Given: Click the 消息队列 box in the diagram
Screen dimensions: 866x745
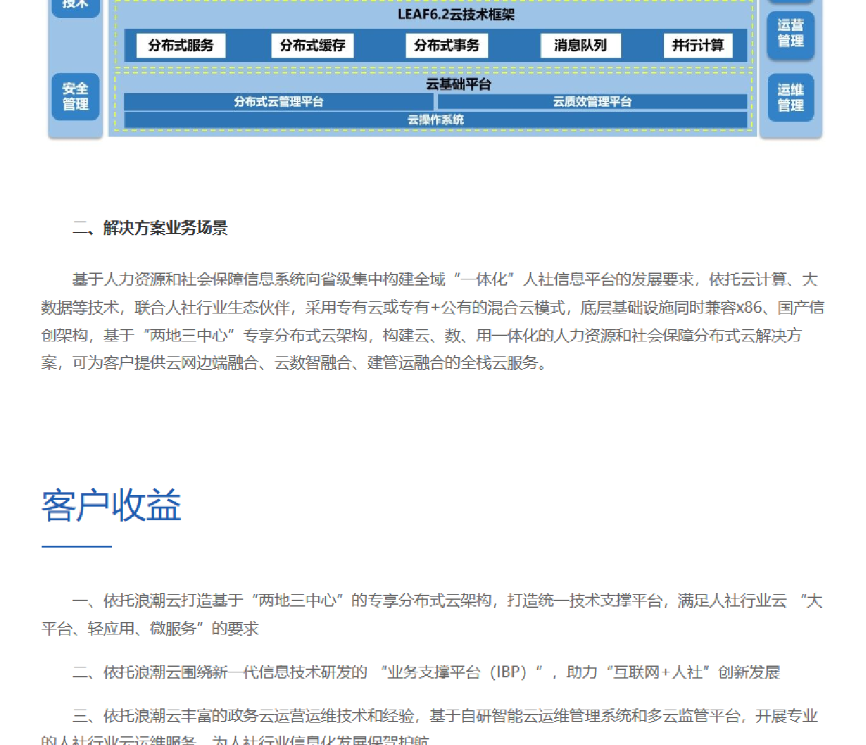Looking at the screenshot, I should tap(580, 45).
